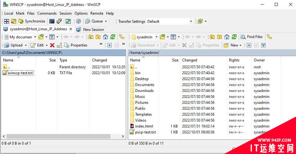Expand the remote New dropdown arrow
The image size is (296, 154).
pos(240,45)
